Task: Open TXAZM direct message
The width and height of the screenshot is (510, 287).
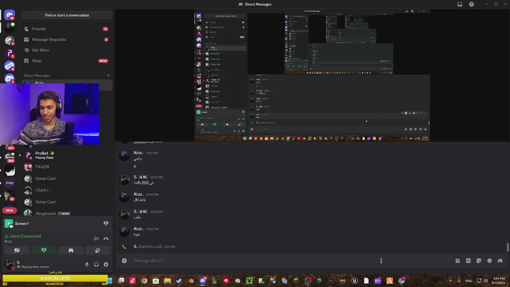Action: point(67,167)
